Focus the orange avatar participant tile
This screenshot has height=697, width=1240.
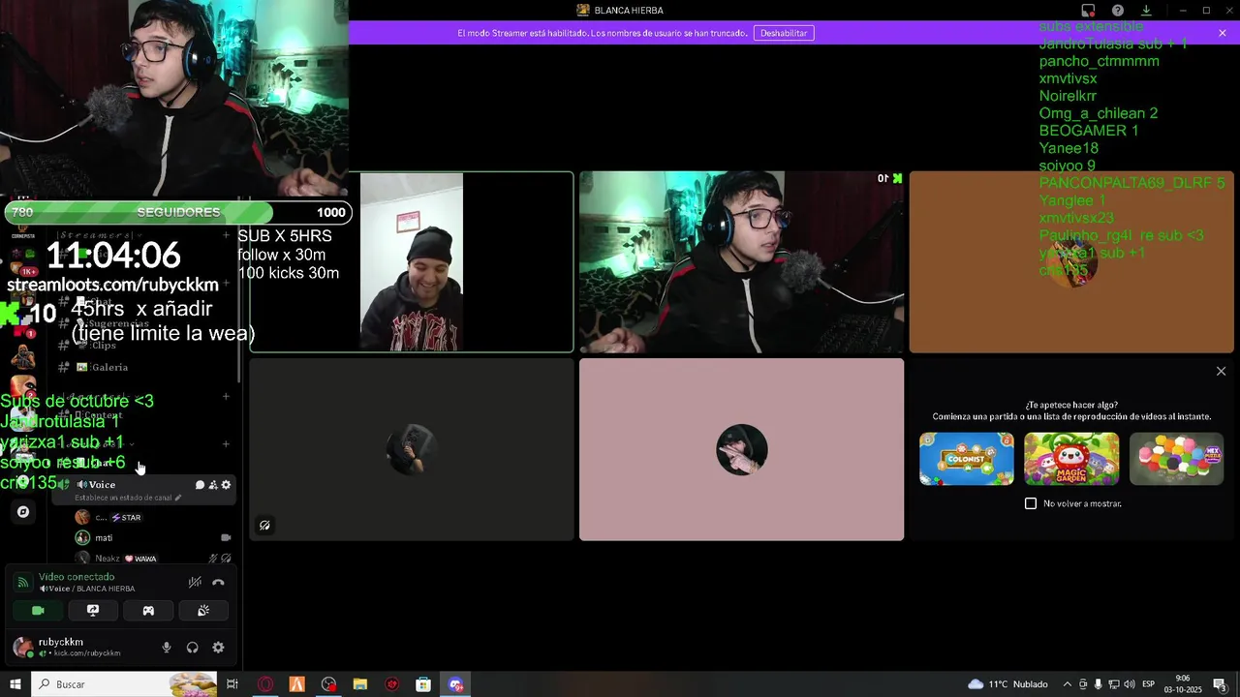pos(1071,262)
